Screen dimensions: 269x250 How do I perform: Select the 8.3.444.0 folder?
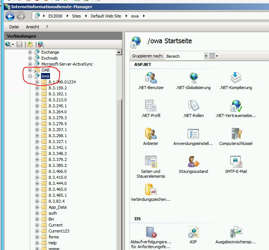[x=57, y=183]
